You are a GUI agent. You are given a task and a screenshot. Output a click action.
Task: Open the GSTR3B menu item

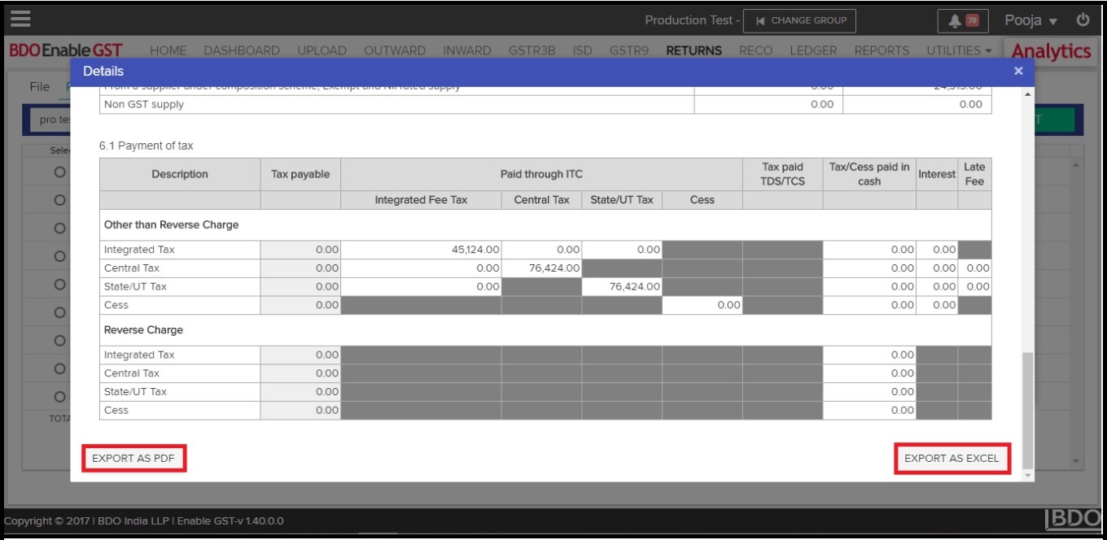[x=532, y=50]
